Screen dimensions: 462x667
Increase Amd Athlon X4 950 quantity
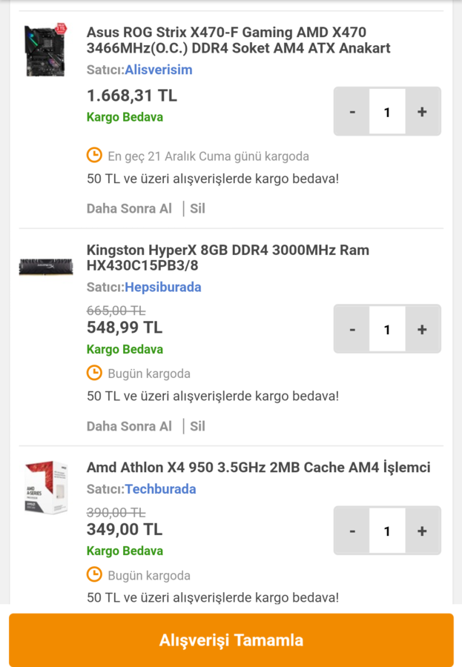click(422, 531)
